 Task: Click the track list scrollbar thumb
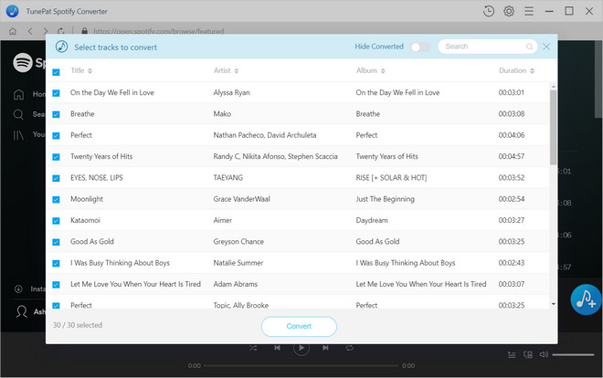point(553,127)
